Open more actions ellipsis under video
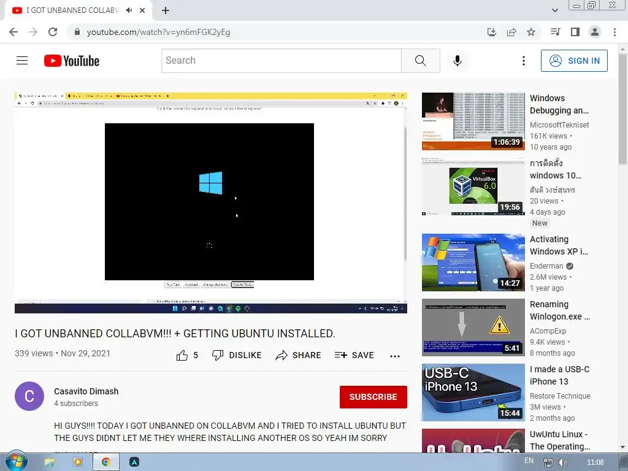Viewport: 628px width, 471px height. (395, 356)
